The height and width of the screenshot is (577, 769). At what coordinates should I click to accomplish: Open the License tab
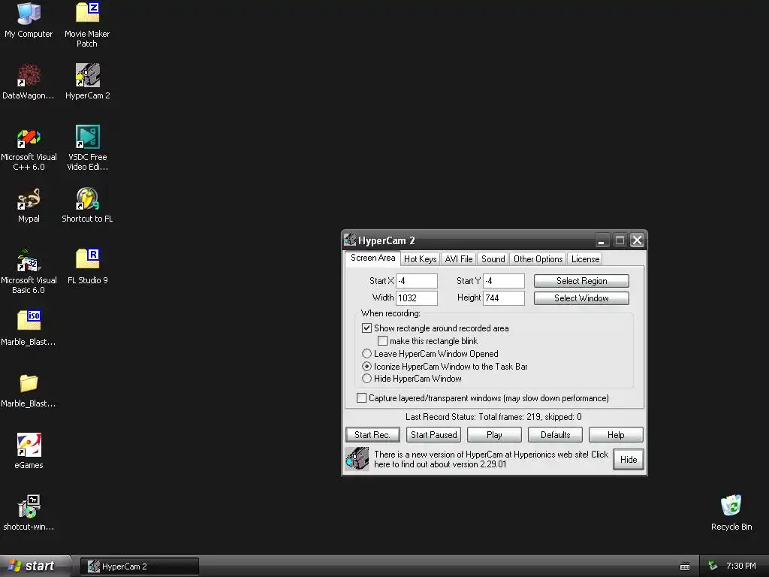tap(585, 259)
